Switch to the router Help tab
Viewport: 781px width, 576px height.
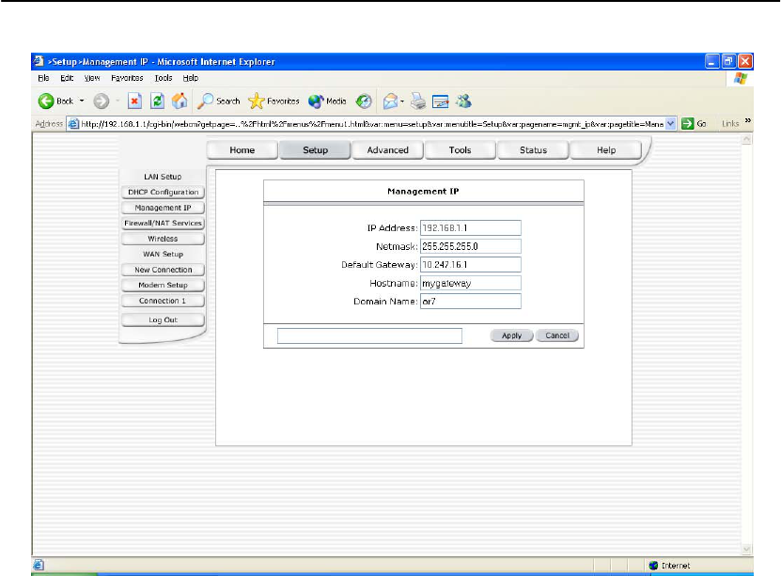click(606, 149)
